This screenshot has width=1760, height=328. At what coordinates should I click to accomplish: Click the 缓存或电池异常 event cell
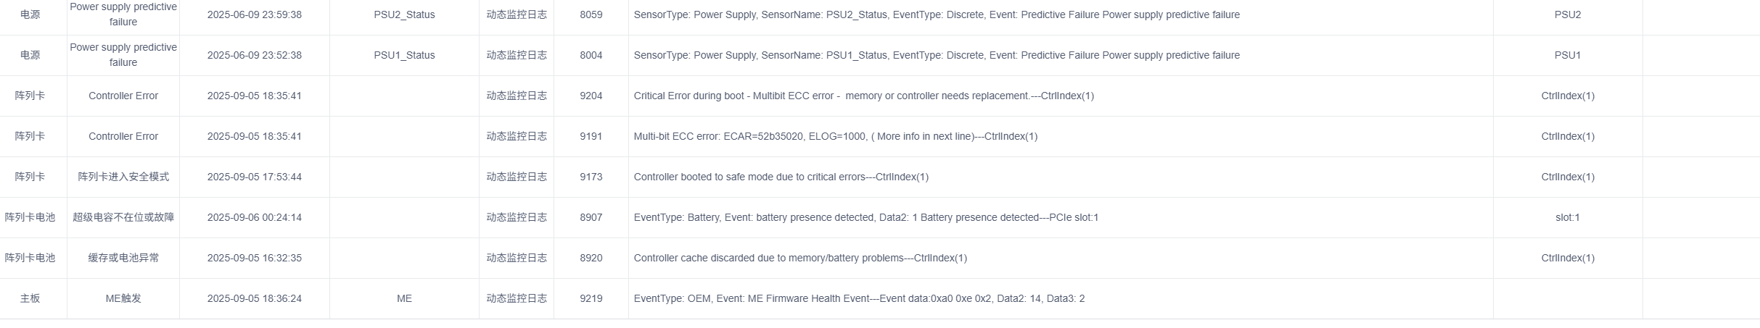[x=123, y=258]
